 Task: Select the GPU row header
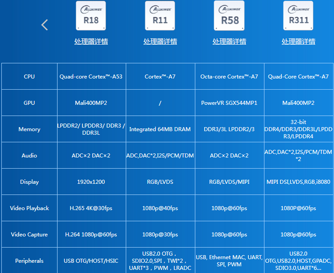(x=29, y=103)
